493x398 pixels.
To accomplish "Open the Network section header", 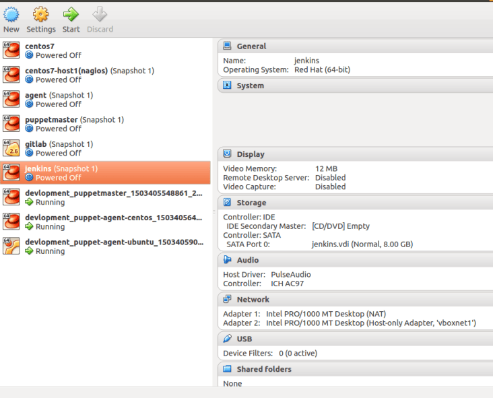I will [356, 299].
